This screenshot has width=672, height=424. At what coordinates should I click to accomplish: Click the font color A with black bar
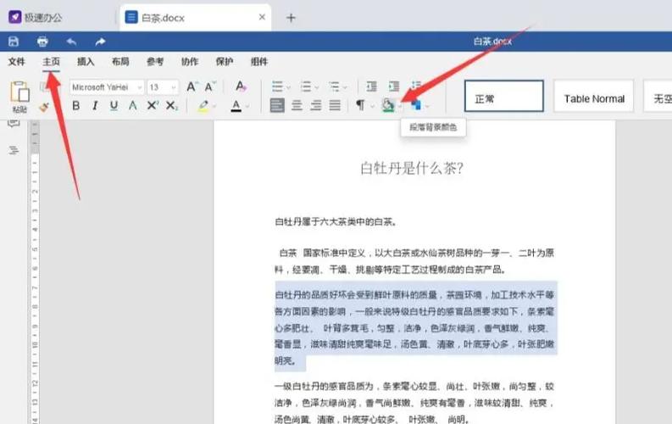[x=236, y=105]
